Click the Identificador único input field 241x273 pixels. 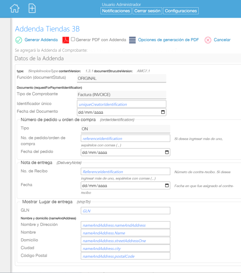coord(122,104)
